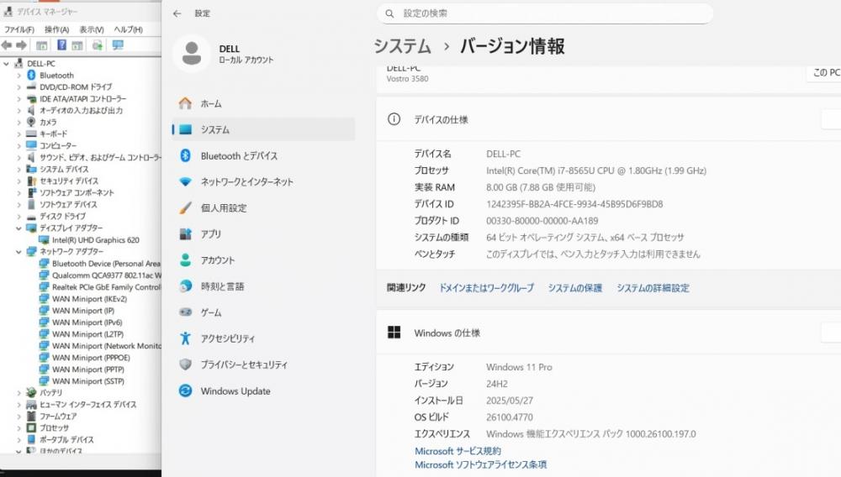Screen dimensions: 841x477
Task: Open システム in Settings sidebar
Action: 262,129
